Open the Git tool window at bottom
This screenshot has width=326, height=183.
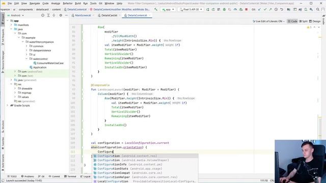pos(41,176)
